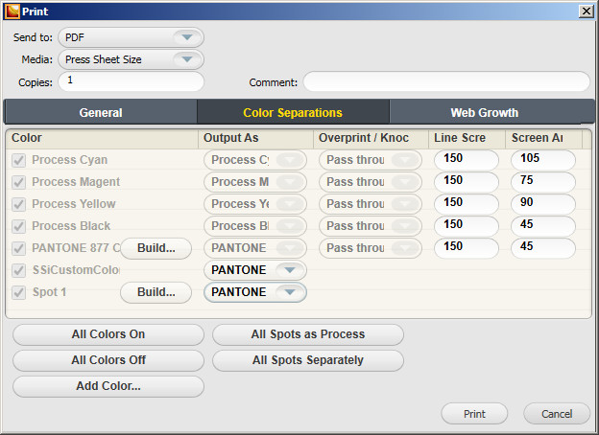Screen dimensions: 599x435
Task: Click the Comment text field
Action: click(446, 81)
